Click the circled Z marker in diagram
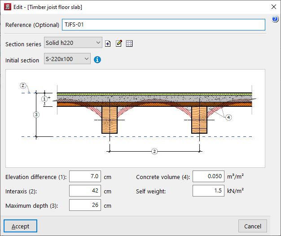Image resolution: width=281 pixels, height=236 pixels. pos(23,85)
